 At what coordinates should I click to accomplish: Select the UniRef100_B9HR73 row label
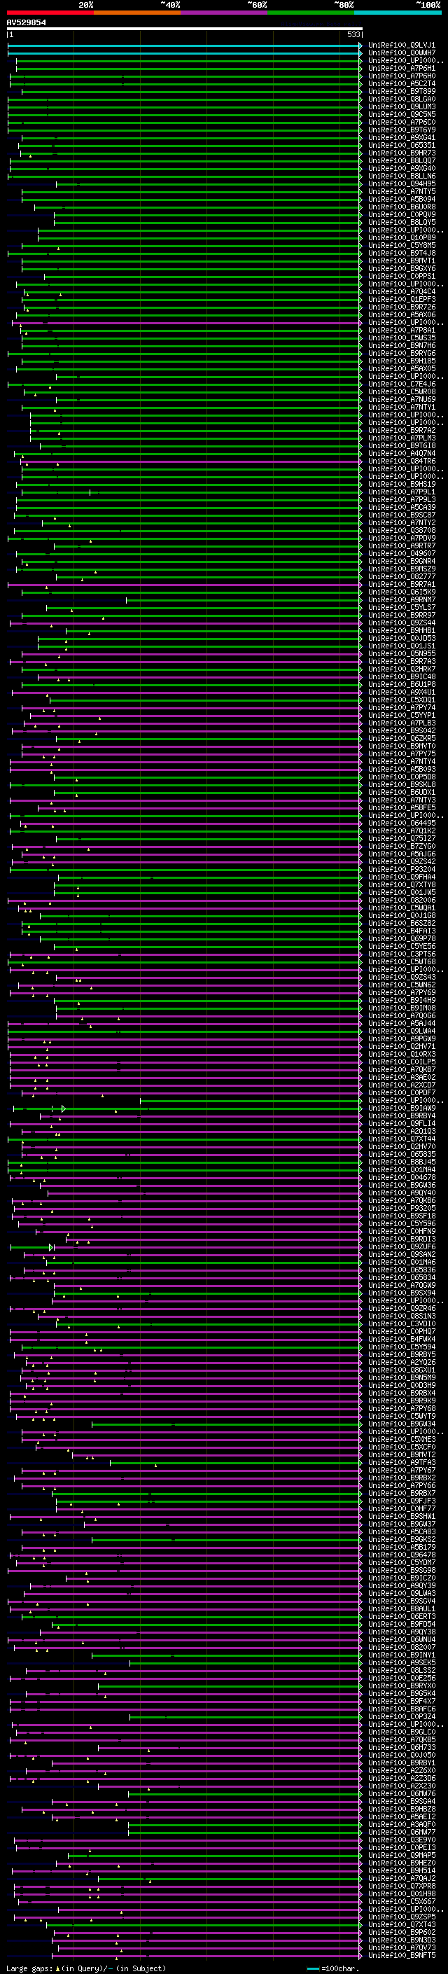pos(402,153)
